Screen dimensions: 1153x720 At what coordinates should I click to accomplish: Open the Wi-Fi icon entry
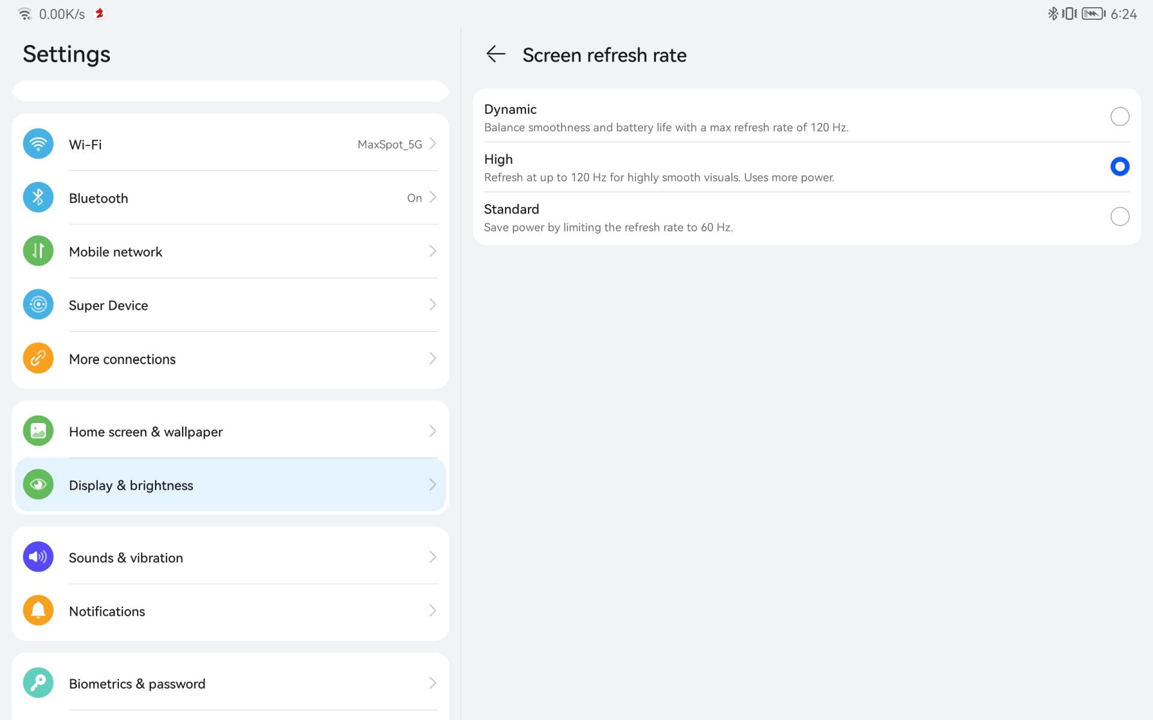coord(38,144)
